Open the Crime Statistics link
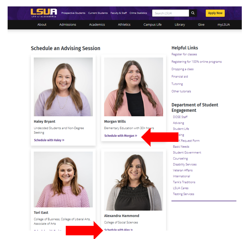 [138, 13]
